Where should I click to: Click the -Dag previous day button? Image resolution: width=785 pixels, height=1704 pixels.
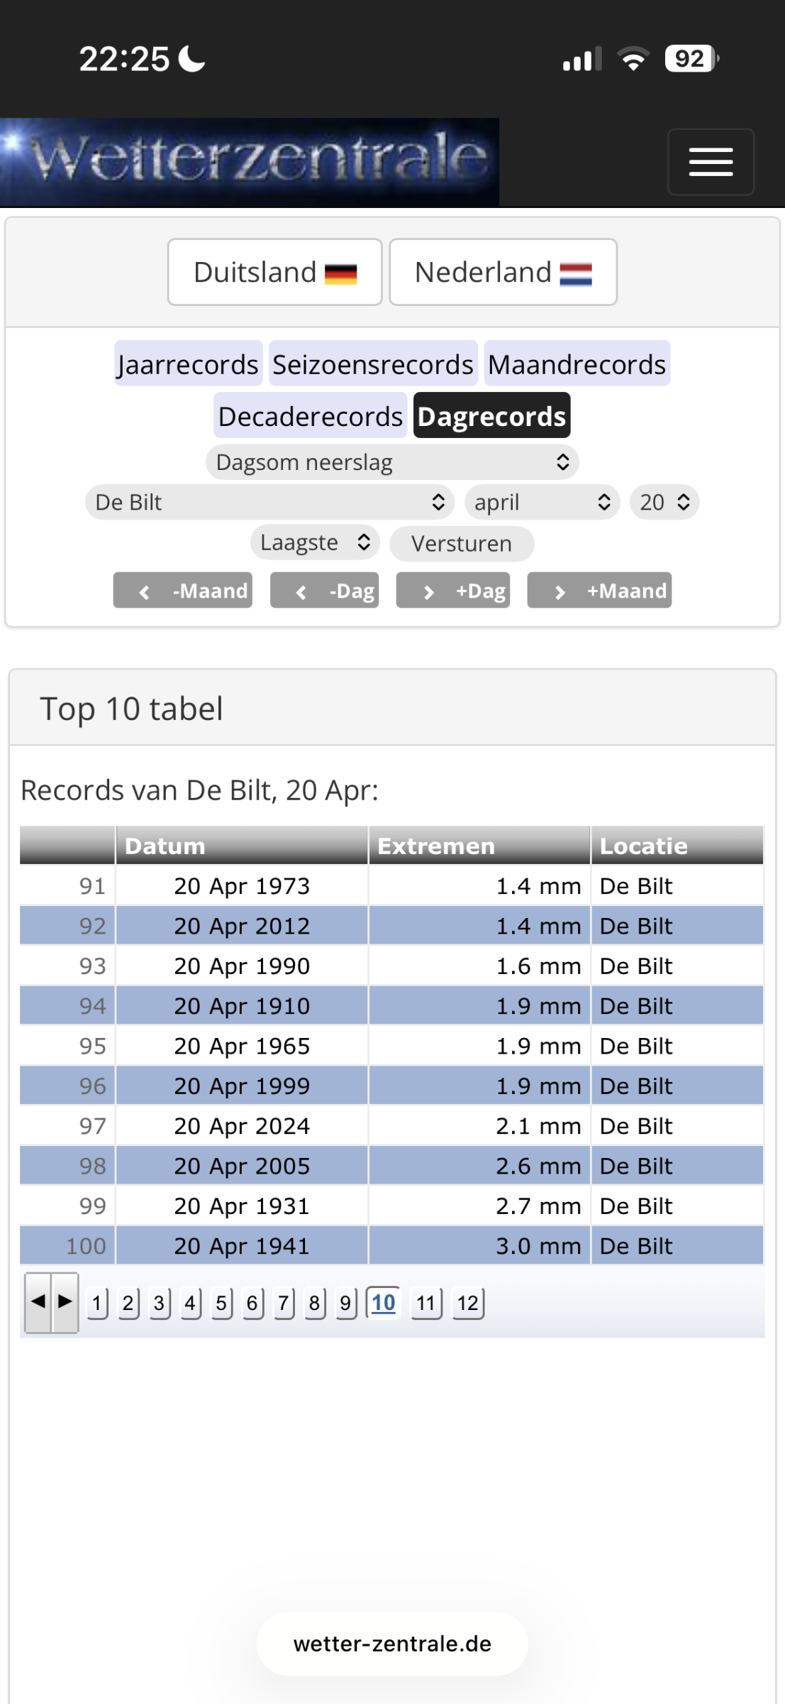[325, 591]
